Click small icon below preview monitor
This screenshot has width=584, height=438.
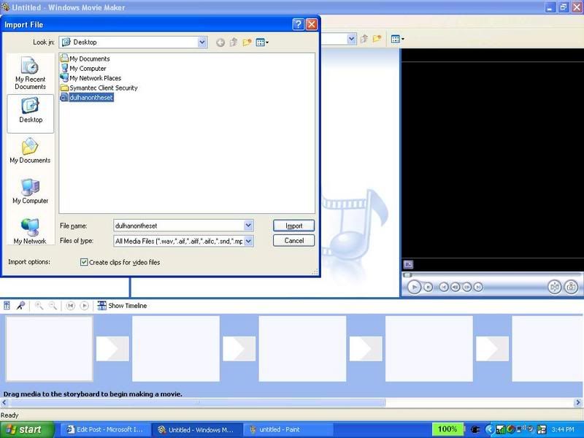(408, 264)
